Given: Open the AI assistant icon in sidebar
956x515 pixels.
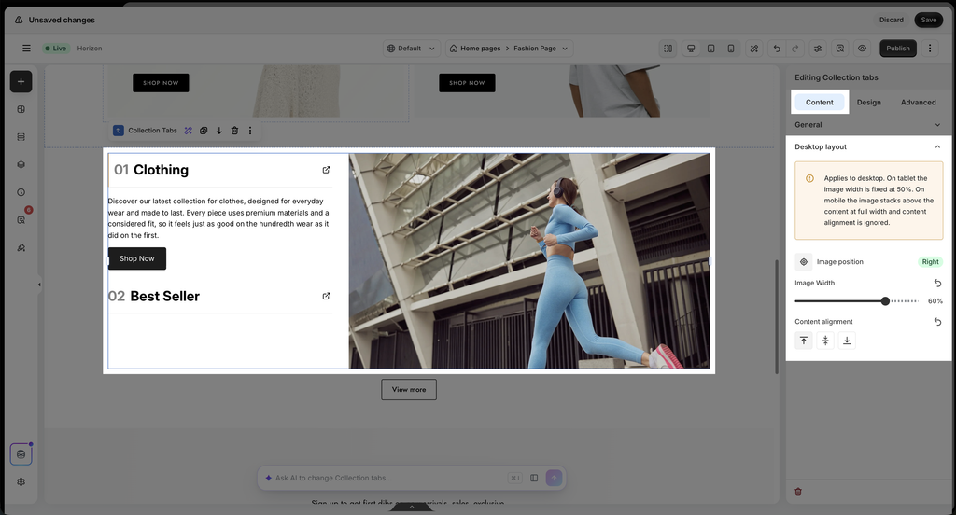Looking at the screenshot, I should coord(21,454).
